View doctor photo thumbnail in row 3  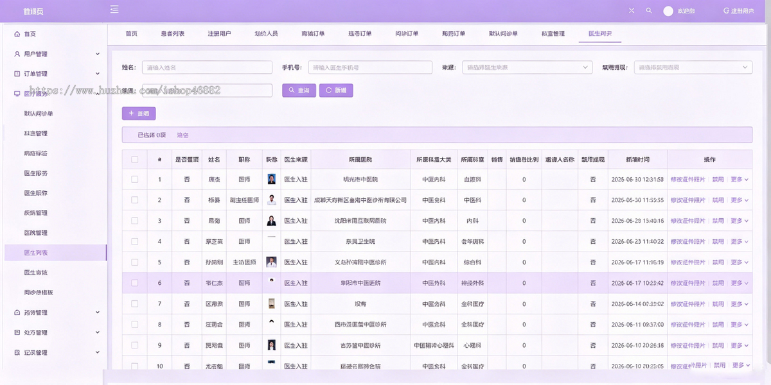(272, 221)
